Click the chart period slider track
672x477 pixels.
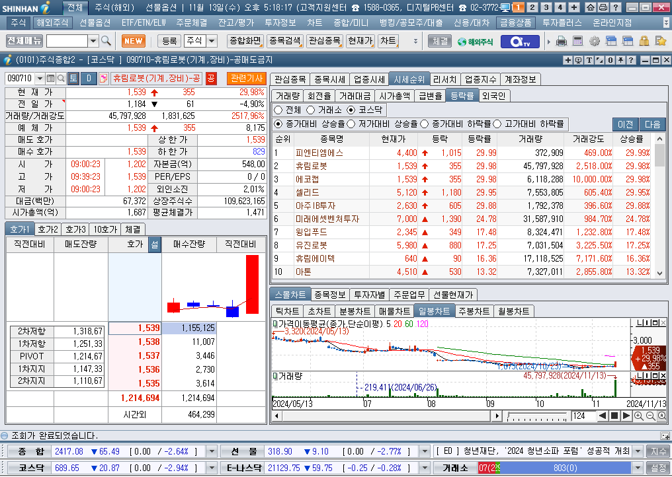tap(536, 416)
